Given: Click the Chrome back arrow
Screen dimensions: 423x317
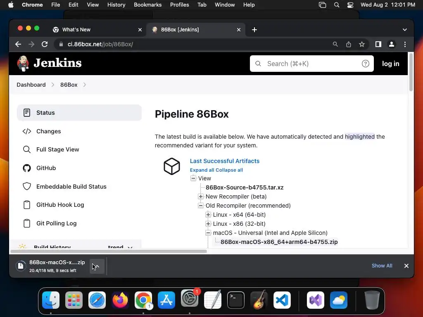Looking at the screenshot, I should coord(18,44).
